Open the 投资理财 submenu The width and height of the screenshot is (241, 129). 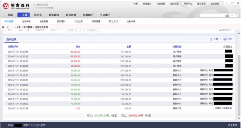[x=61, y=22]
